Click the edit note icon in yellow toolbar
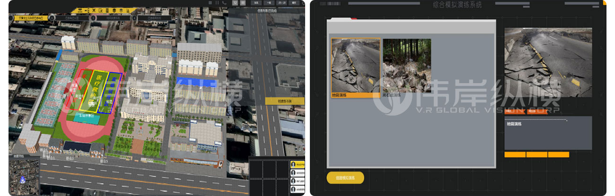 pyautogui.click(x=102, y=10)
